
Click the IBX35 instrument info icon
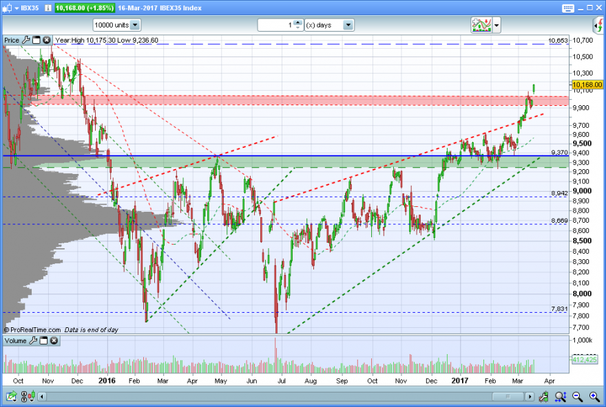[x=48, y=8]
